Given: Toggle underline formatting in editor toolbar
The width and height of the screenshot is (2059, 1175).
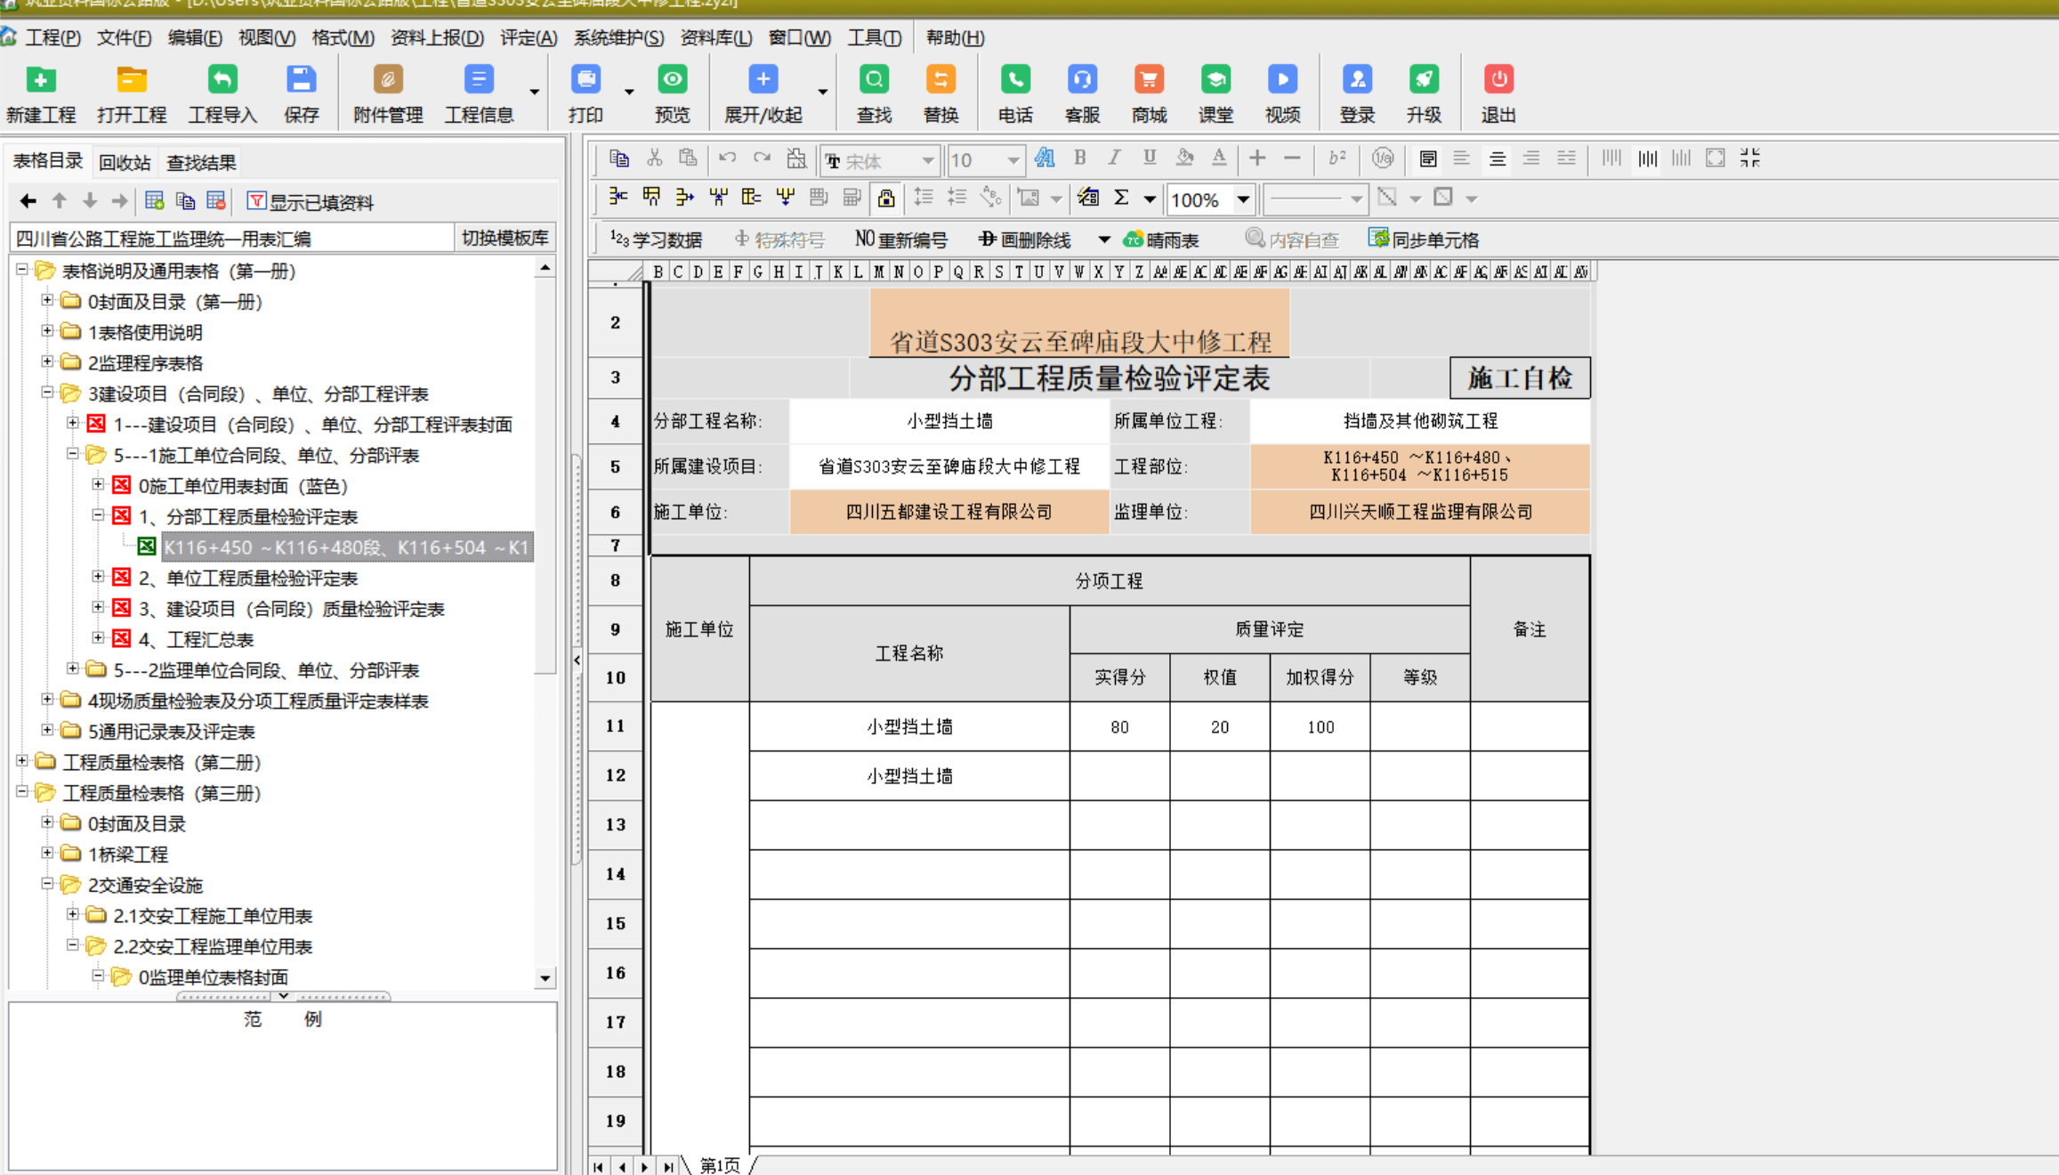Looking at the screenshot, I should (x=1150, y=158).
